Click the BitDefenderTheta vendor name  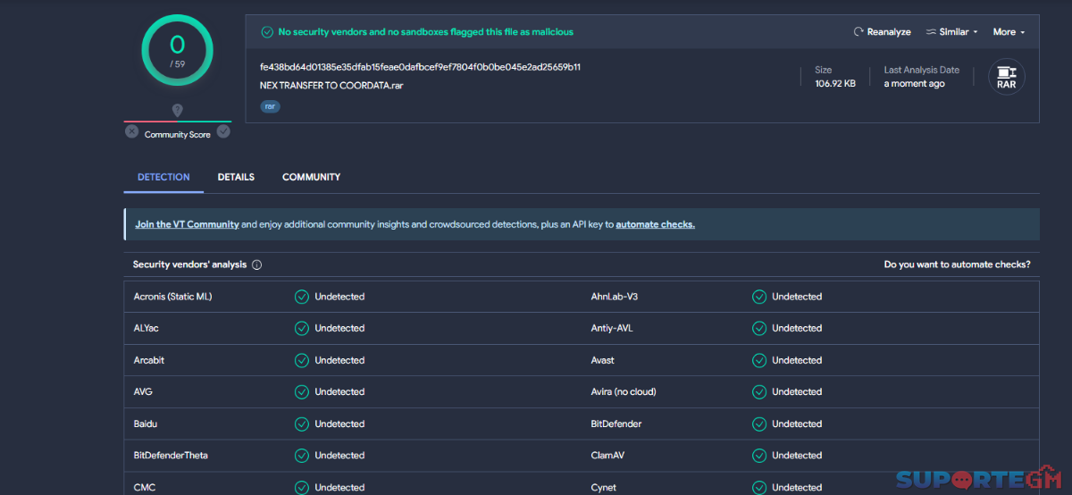pyautogui.click(x=171, y=456)
